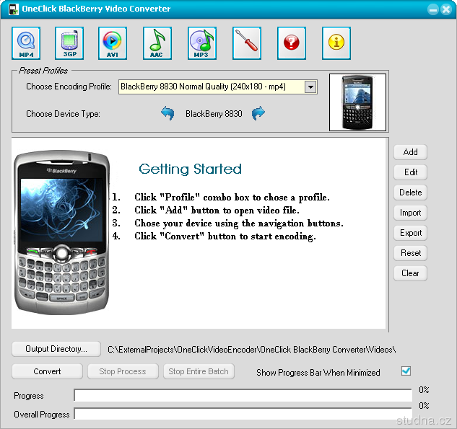Click the Reset button
Viewport: 457px width, 429px height.
410,253
